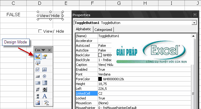This screenshot has width=201, height=109.
Task: Select the Check Box control tool
Action: click(x=37, y=70)
